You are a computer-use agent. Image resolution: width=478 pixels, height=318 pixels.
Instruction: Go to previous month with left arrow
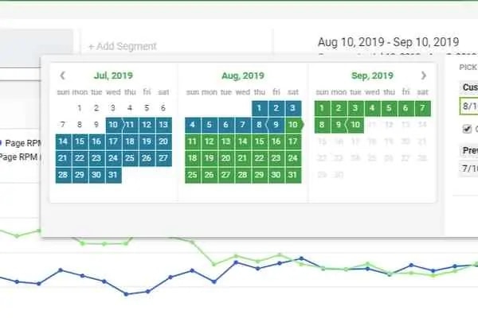coord(62,76)
